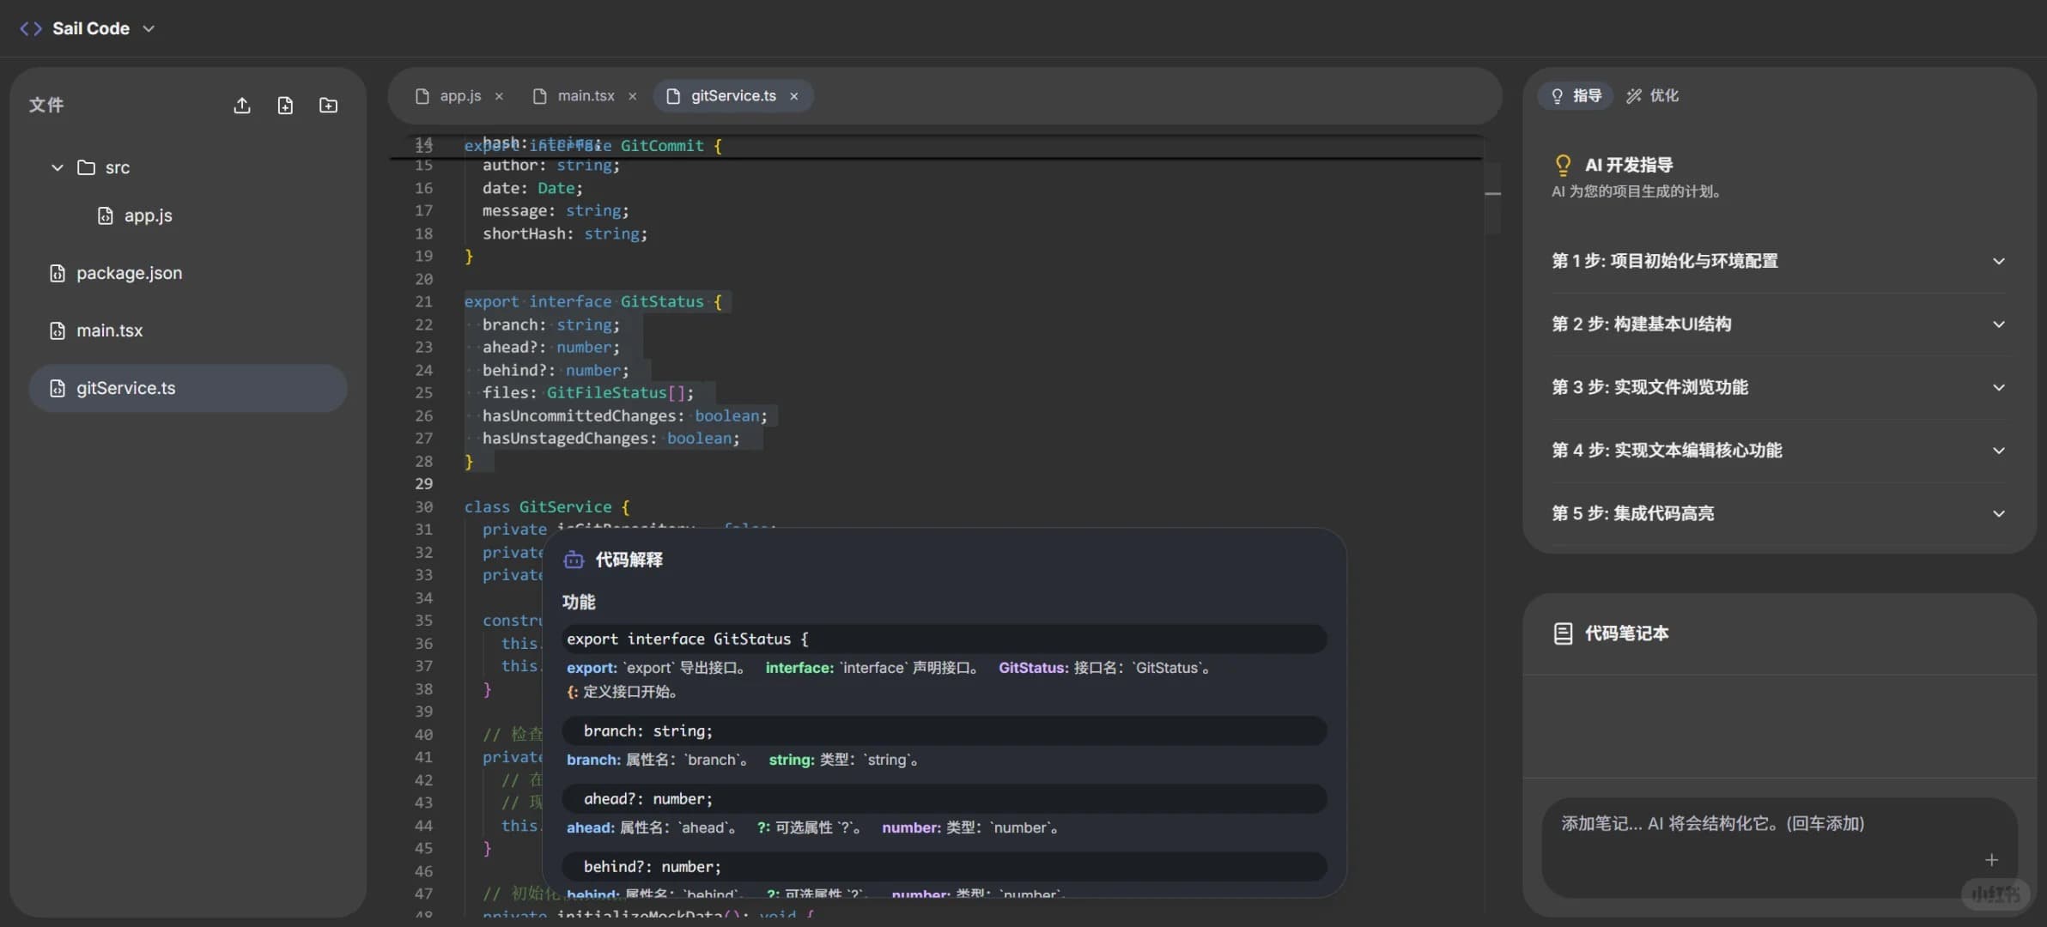Expand 第 5 步: 集成代码高亮
The height and width of the screenshot is (927, 2047).
pyautogui.click(x=1779, y=513)
